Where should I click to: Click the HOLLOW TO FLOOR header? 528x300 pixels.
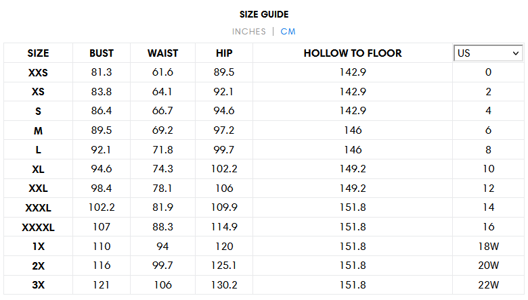coord(353,53)
